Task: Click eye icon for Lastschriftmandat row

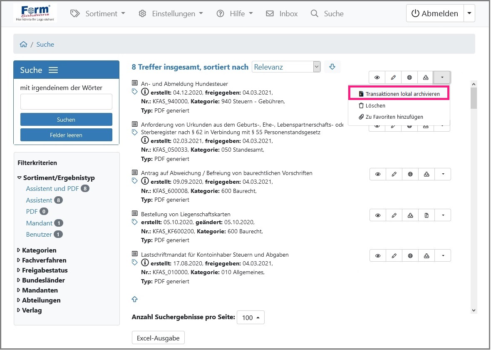Action: (x=378, y=256)
